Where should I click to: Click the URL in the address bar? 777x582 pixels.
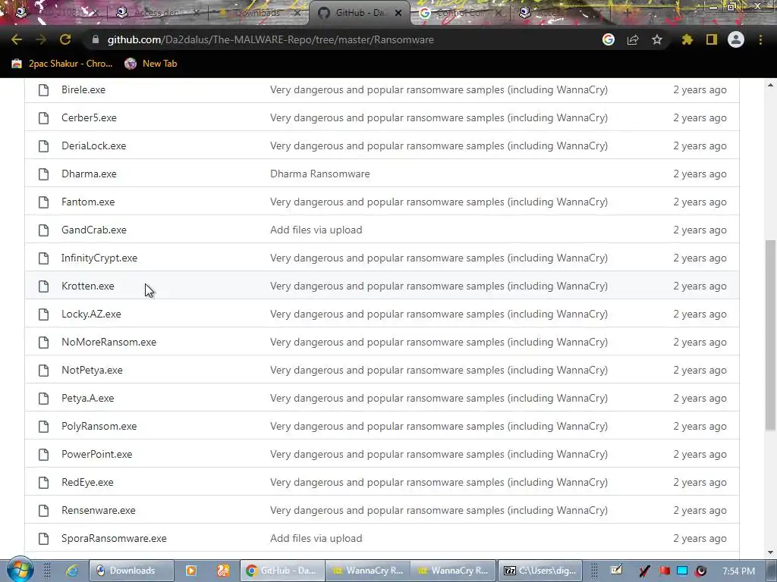pos(271,39)
